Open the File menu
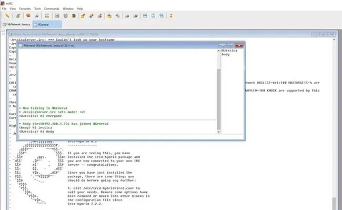Screen dimensions: 342x210 [x=4, y=9]
